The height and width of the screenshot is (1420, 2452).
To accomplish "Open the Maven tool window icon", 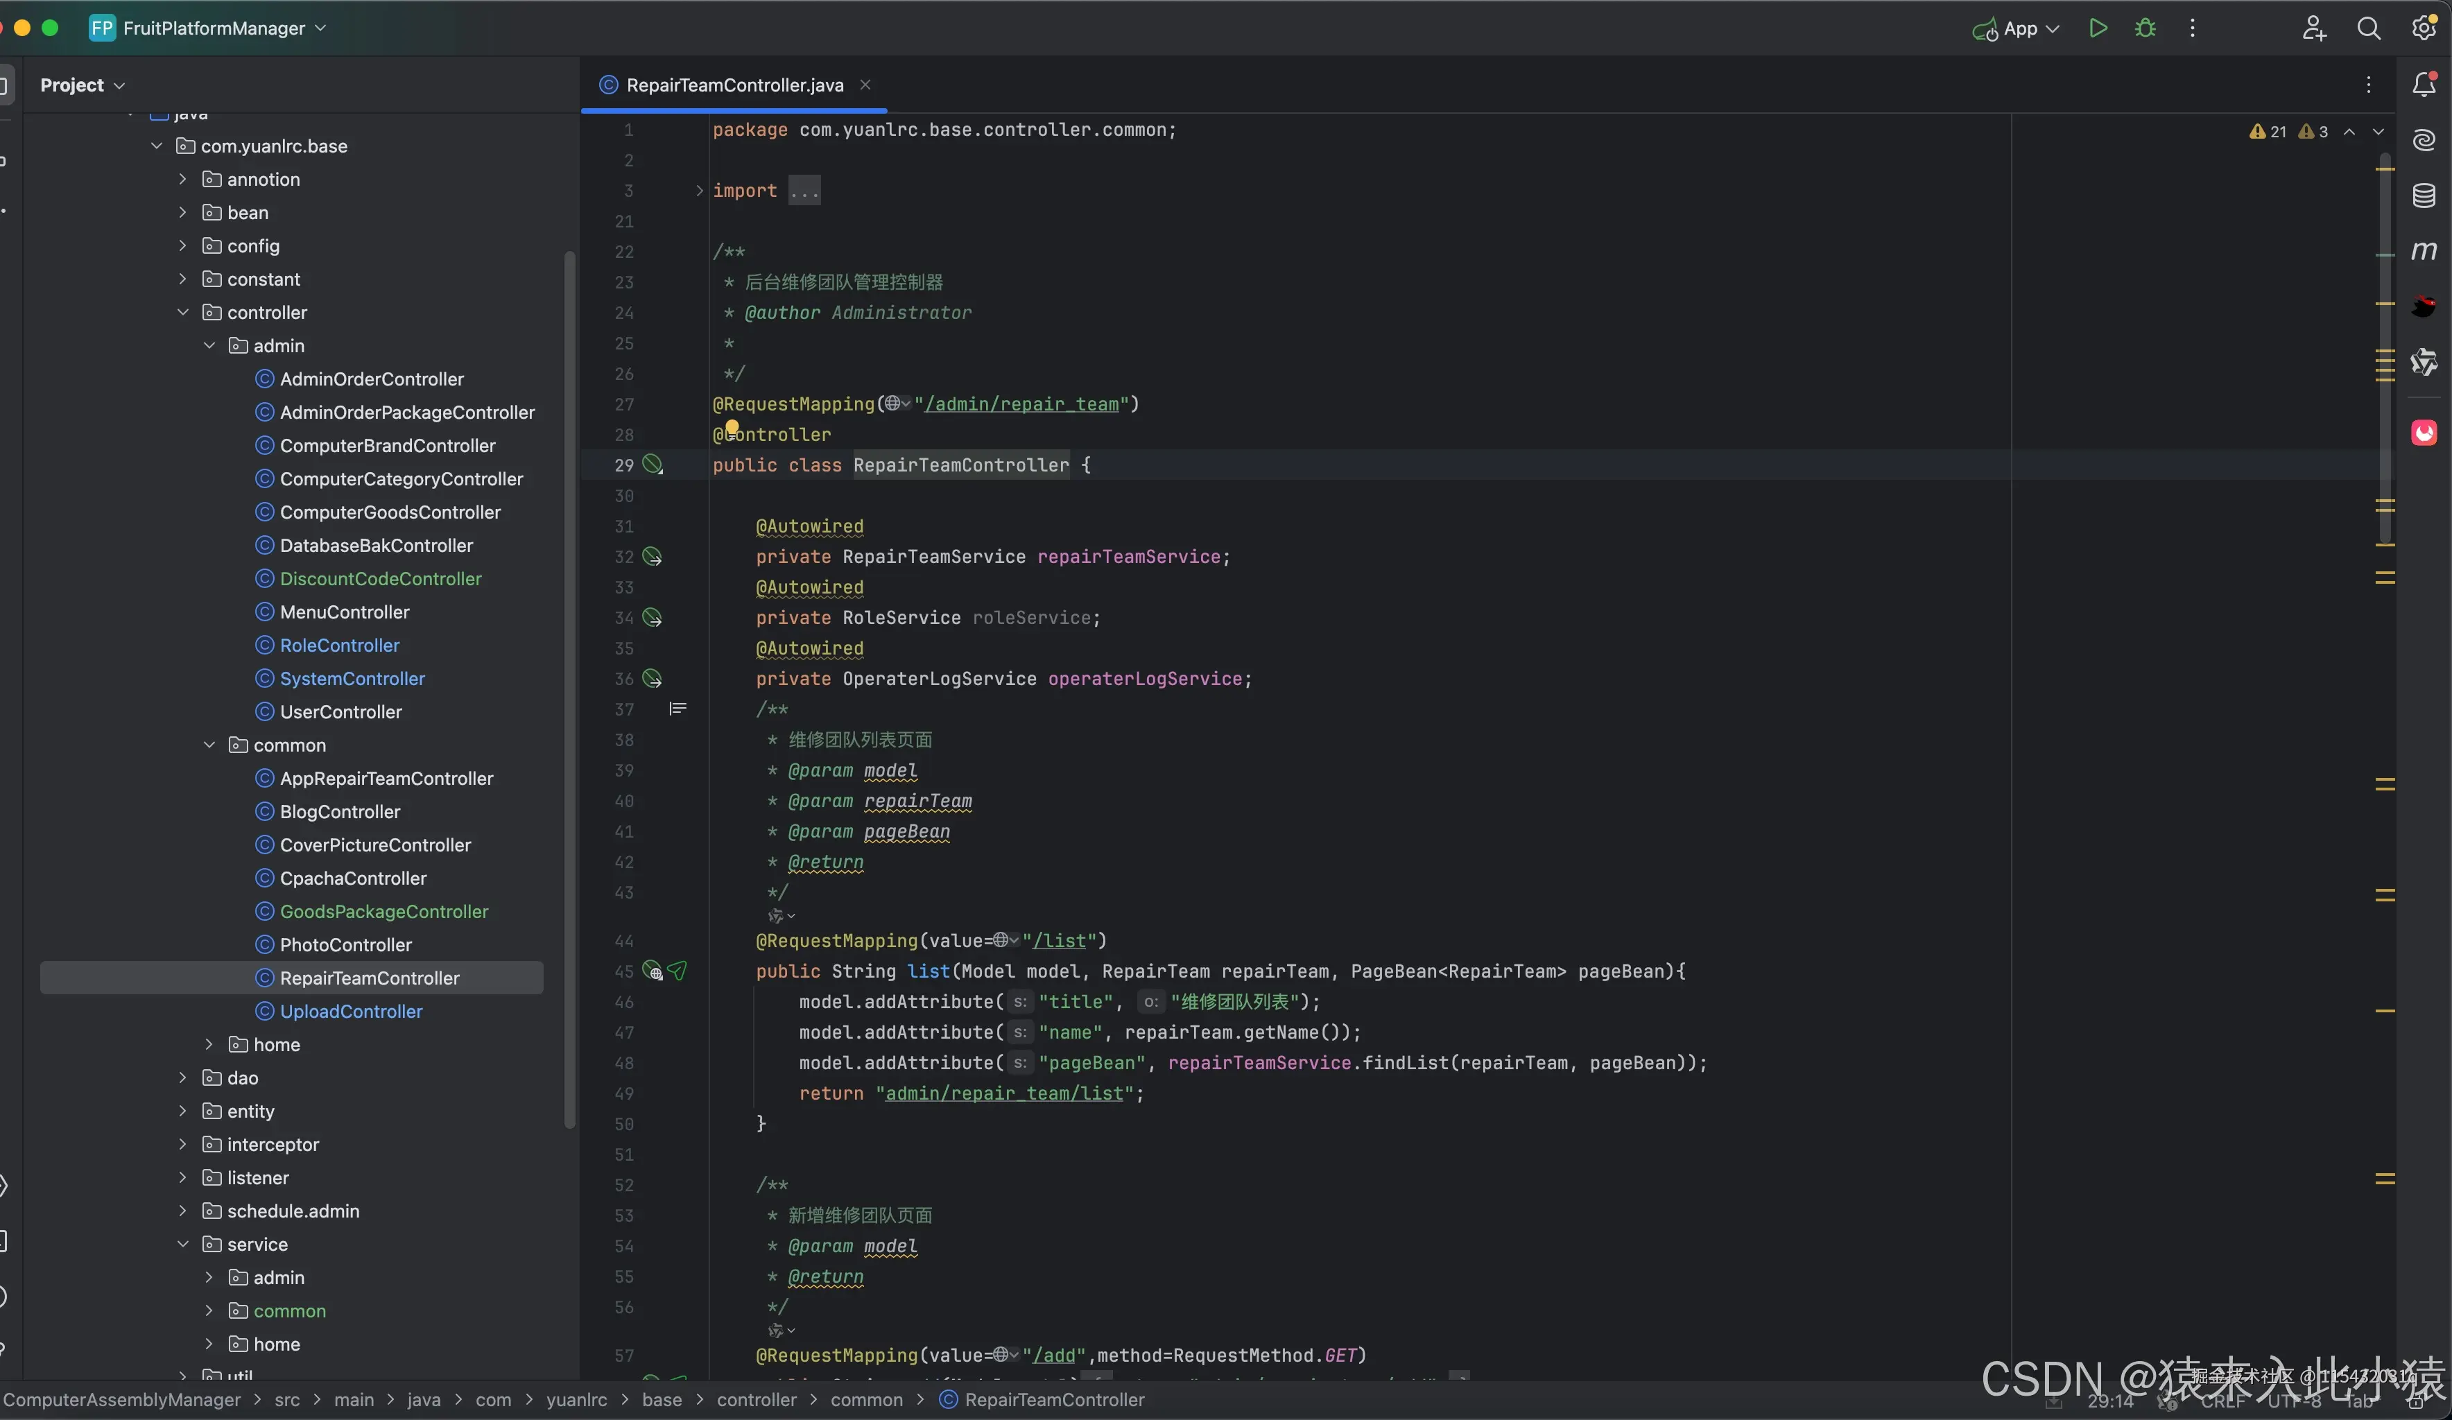I will 2424,251.
